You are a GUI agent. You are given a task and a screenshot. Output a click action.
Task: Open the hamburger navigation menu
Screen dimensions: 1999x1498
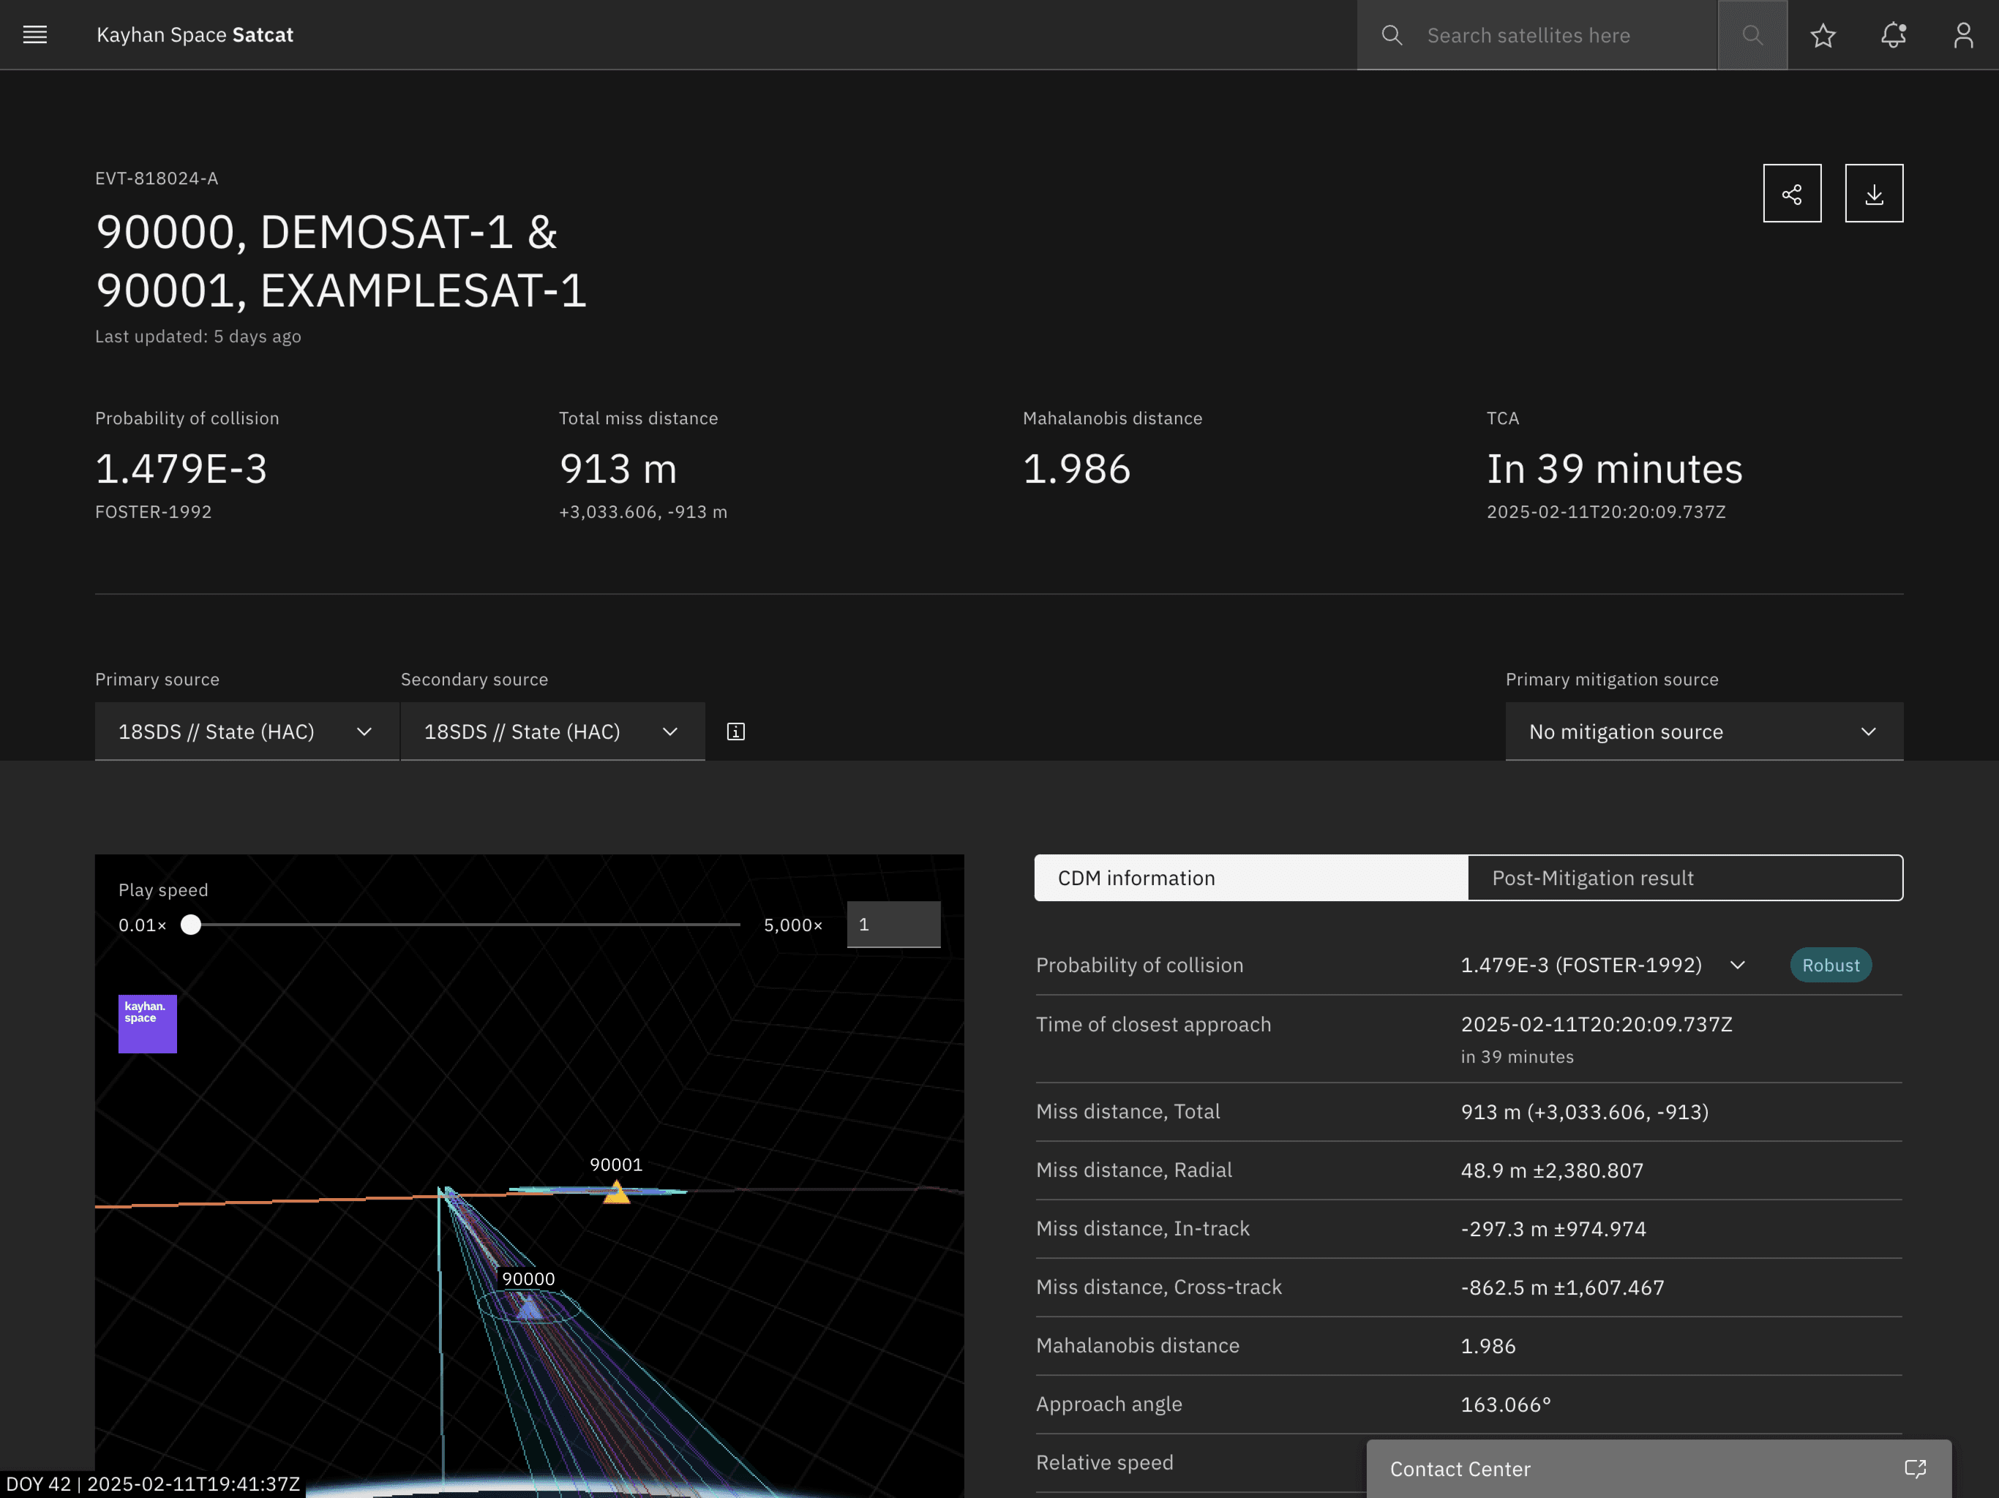point(34,34)
